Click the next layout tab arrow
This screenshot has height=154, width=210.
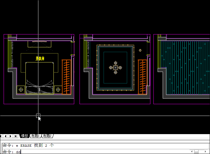pos(10,136)
